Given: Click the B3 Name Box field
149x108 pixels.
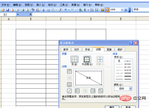Looking at the screenshot, I should click(x=8, y=15).
